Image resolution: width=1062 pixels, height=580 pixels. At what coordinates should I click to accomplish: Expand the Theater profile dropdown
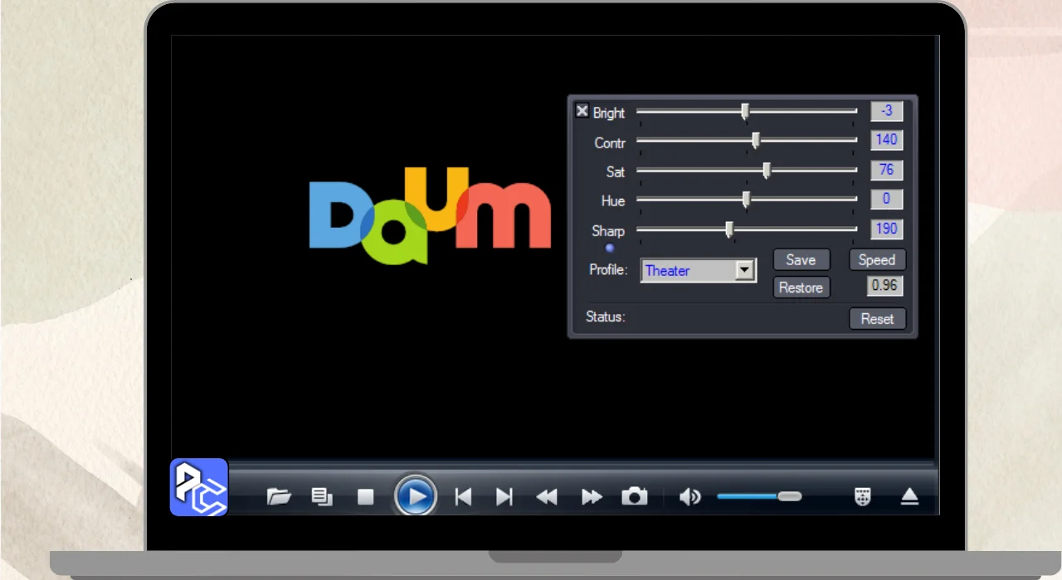tap(745, 270)
